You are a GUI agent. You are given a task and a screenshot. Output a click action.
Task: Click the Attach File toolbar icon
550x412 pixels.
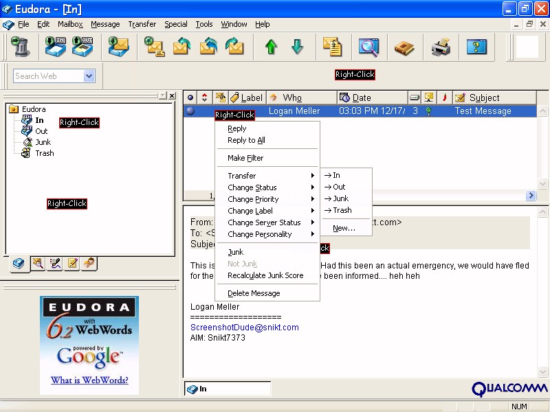point(332,47)
